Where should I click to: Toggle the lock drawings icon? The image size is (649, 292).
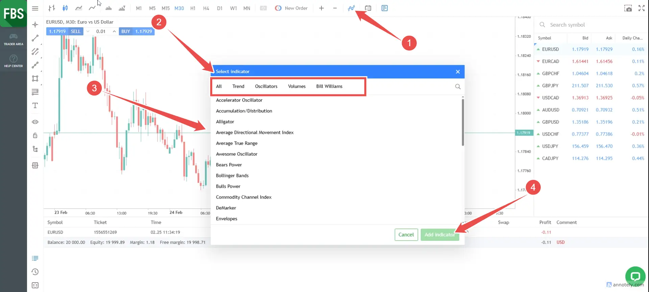[35, 136]
